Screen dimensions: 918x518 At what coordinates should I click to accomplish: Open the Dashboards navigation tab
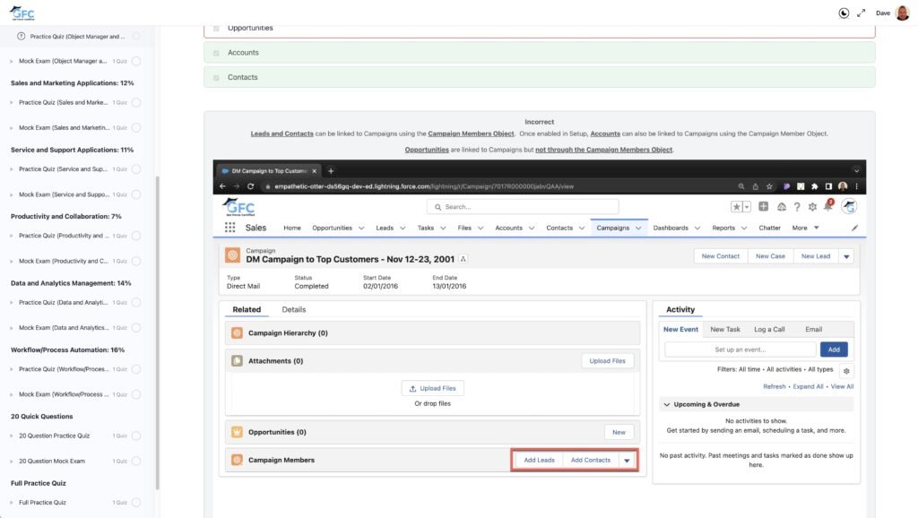coord(671,228)
